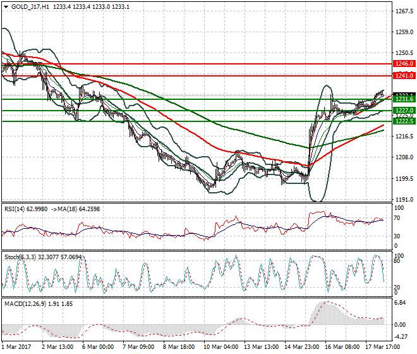Click the 1 Mar 2017 date label
Viewport: 417px width, 354px height.
coord(16,347)
